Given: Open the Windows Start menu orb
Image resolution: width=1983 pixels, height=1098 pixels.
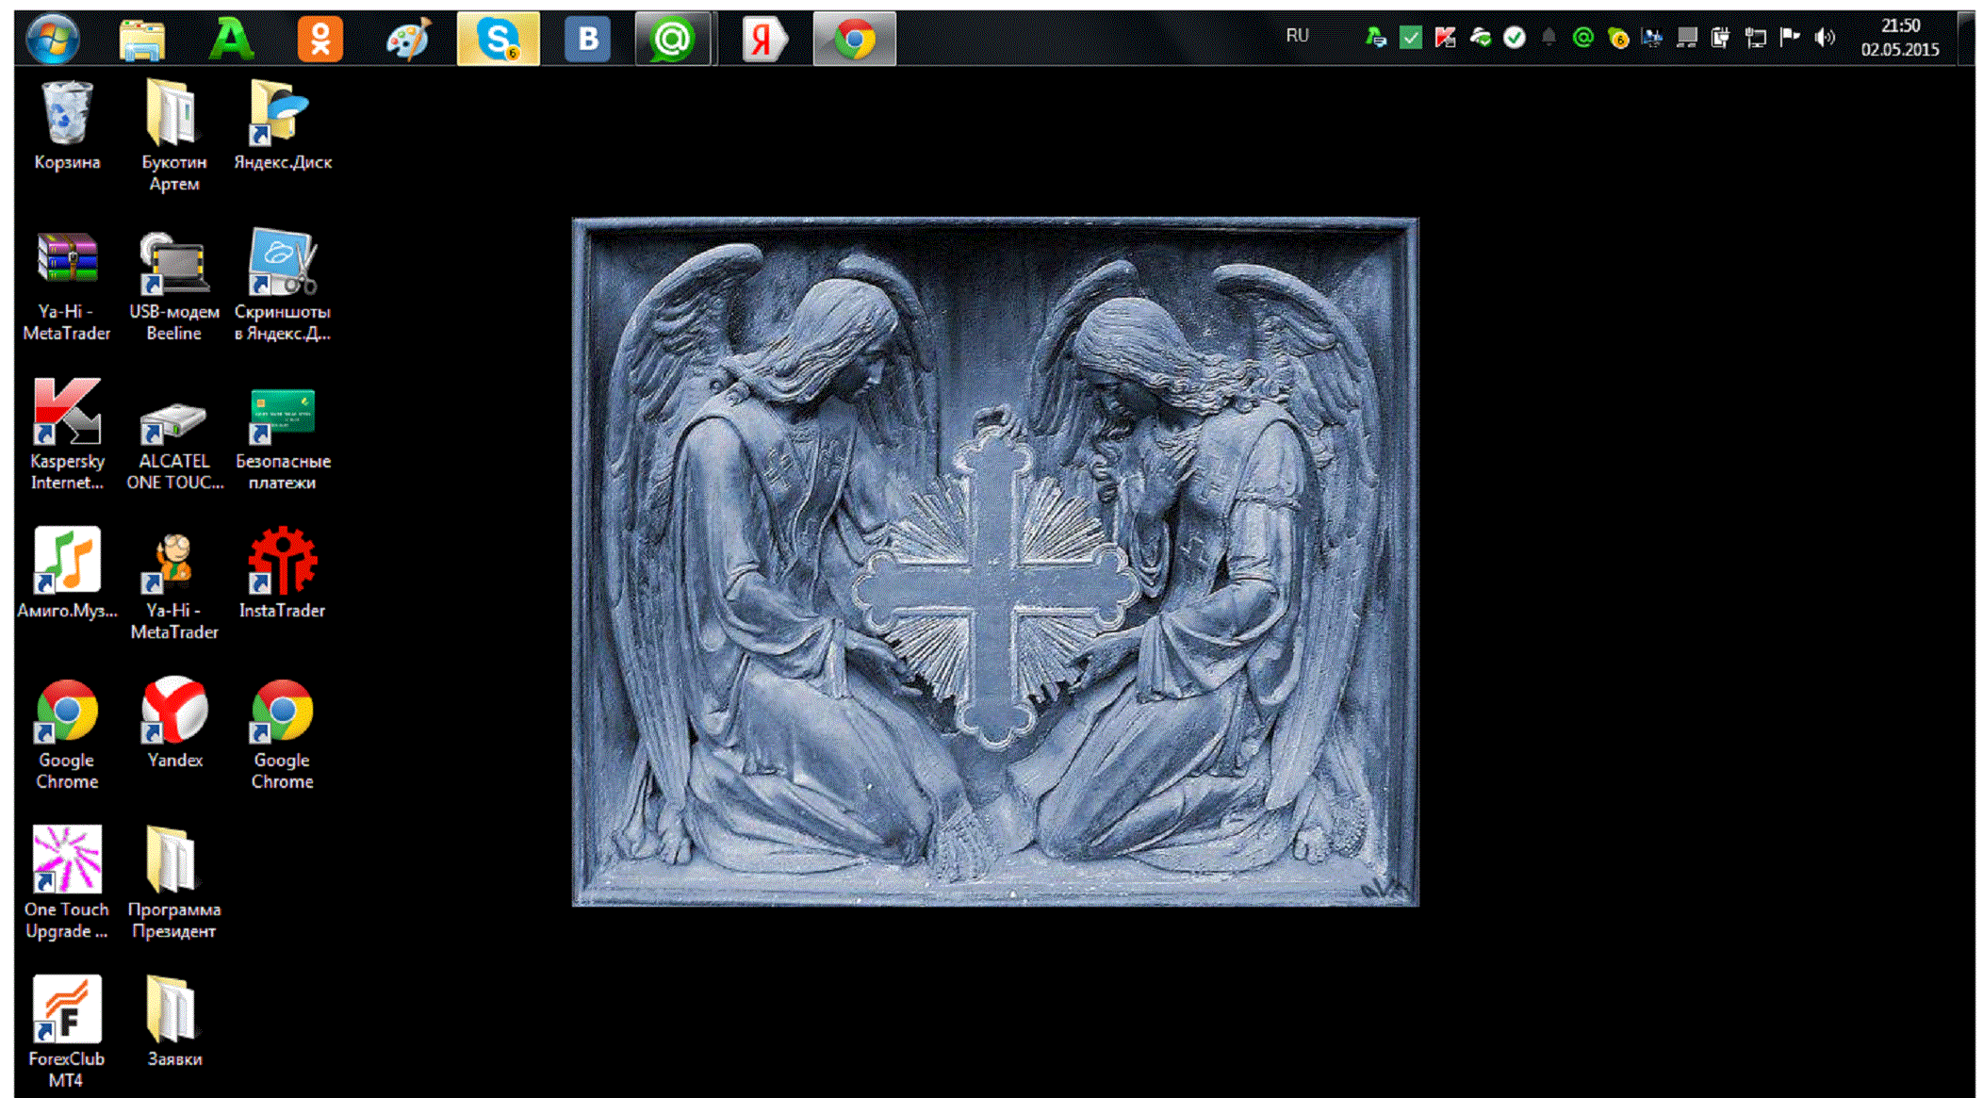Looking at the screenshot, I should (x=53, y=39).
